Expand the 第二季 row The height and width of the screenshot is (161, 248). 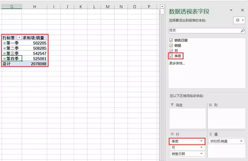pyautogui.click(x=4, y=48)
